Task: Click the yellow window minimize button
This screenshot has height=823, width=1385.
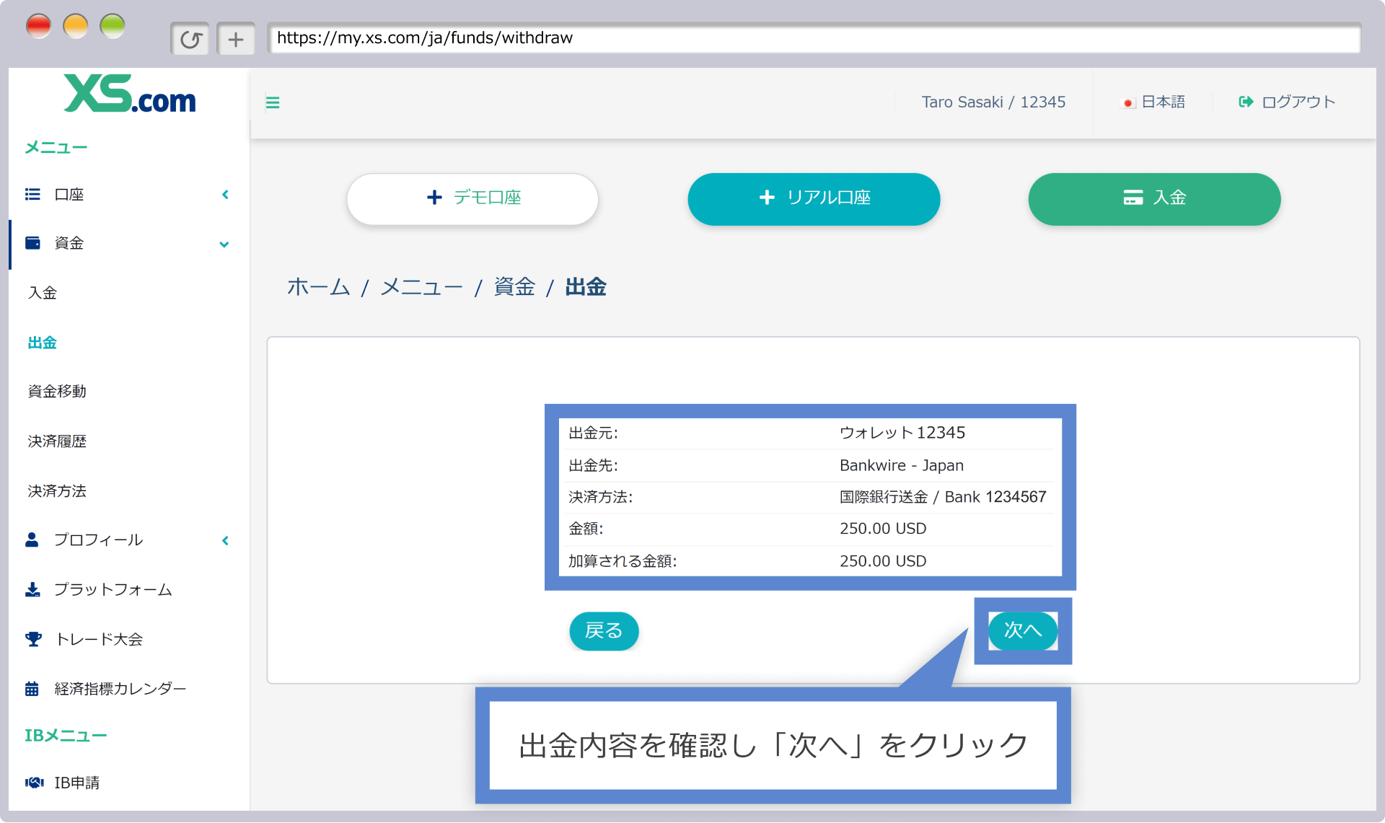Action: coord(76,26)
